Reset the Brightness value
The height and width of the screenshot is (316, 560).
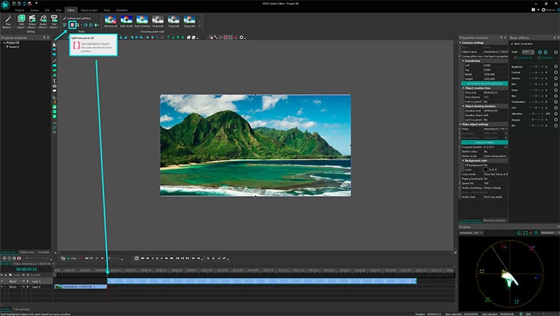(556, 67)
